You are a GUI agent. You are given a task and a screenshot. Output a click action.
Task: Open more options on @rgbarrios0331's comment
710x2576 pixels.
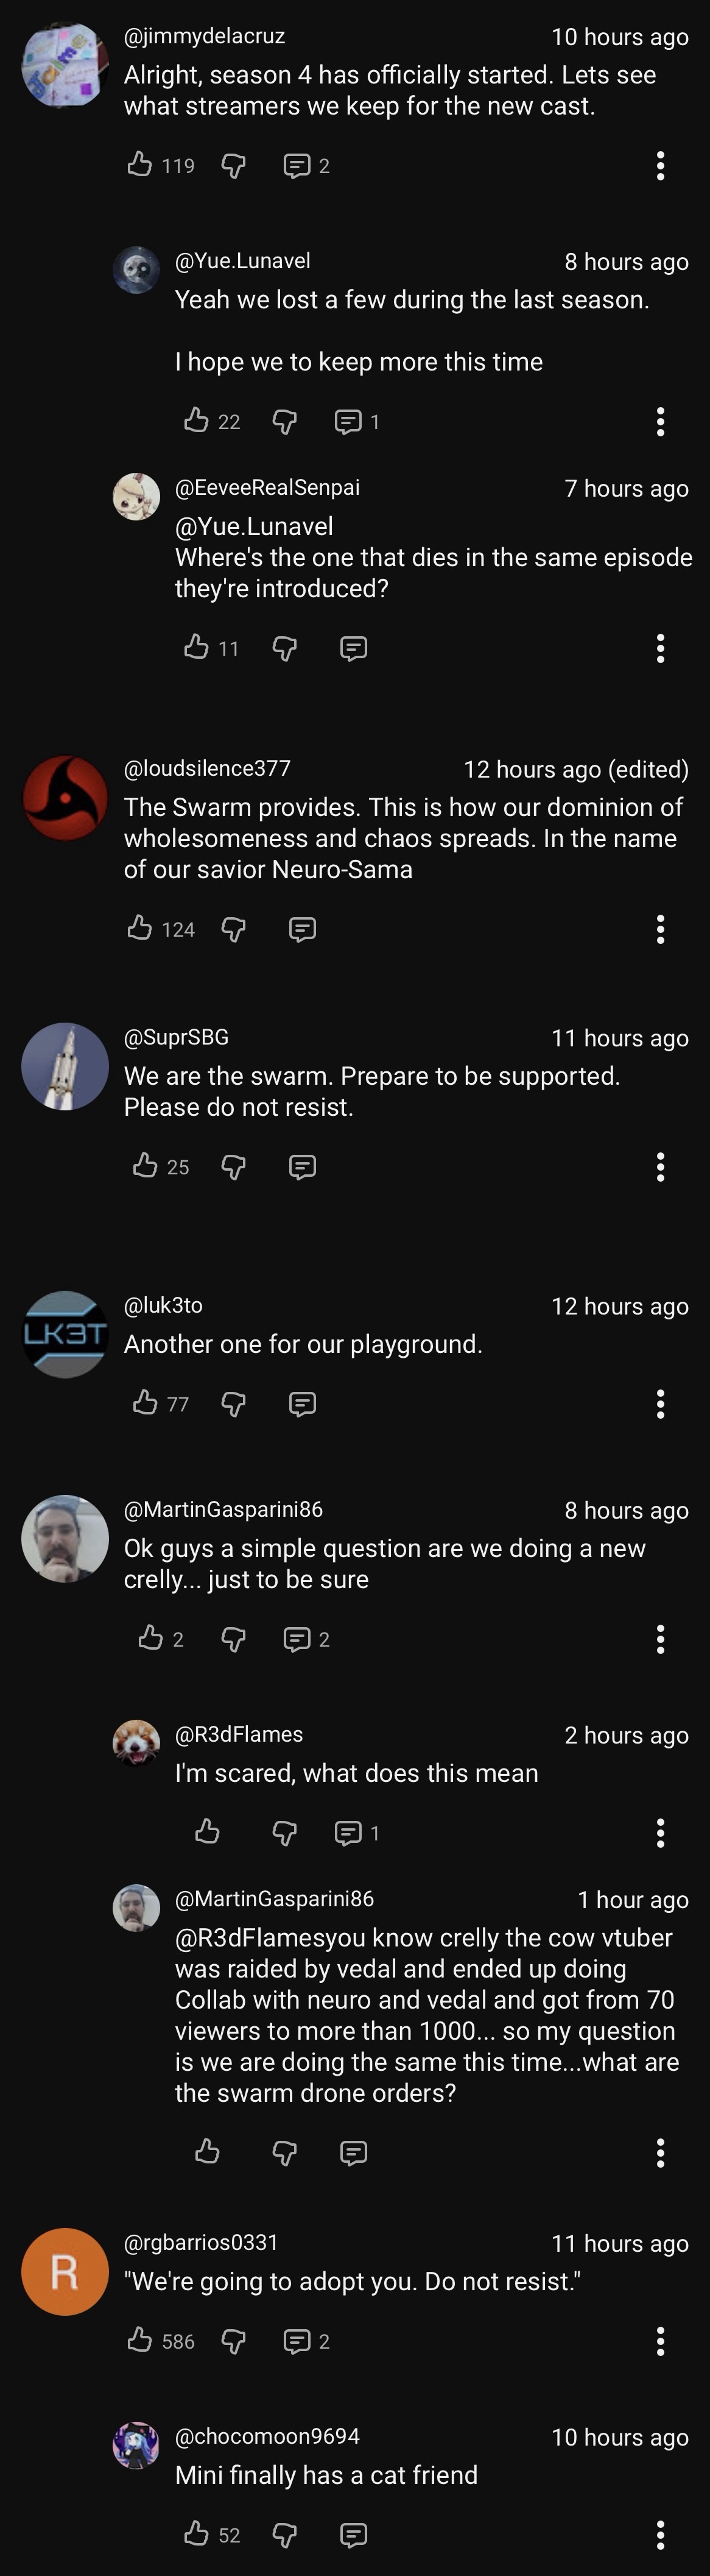pyautogui.click(x=660, y=2341)
